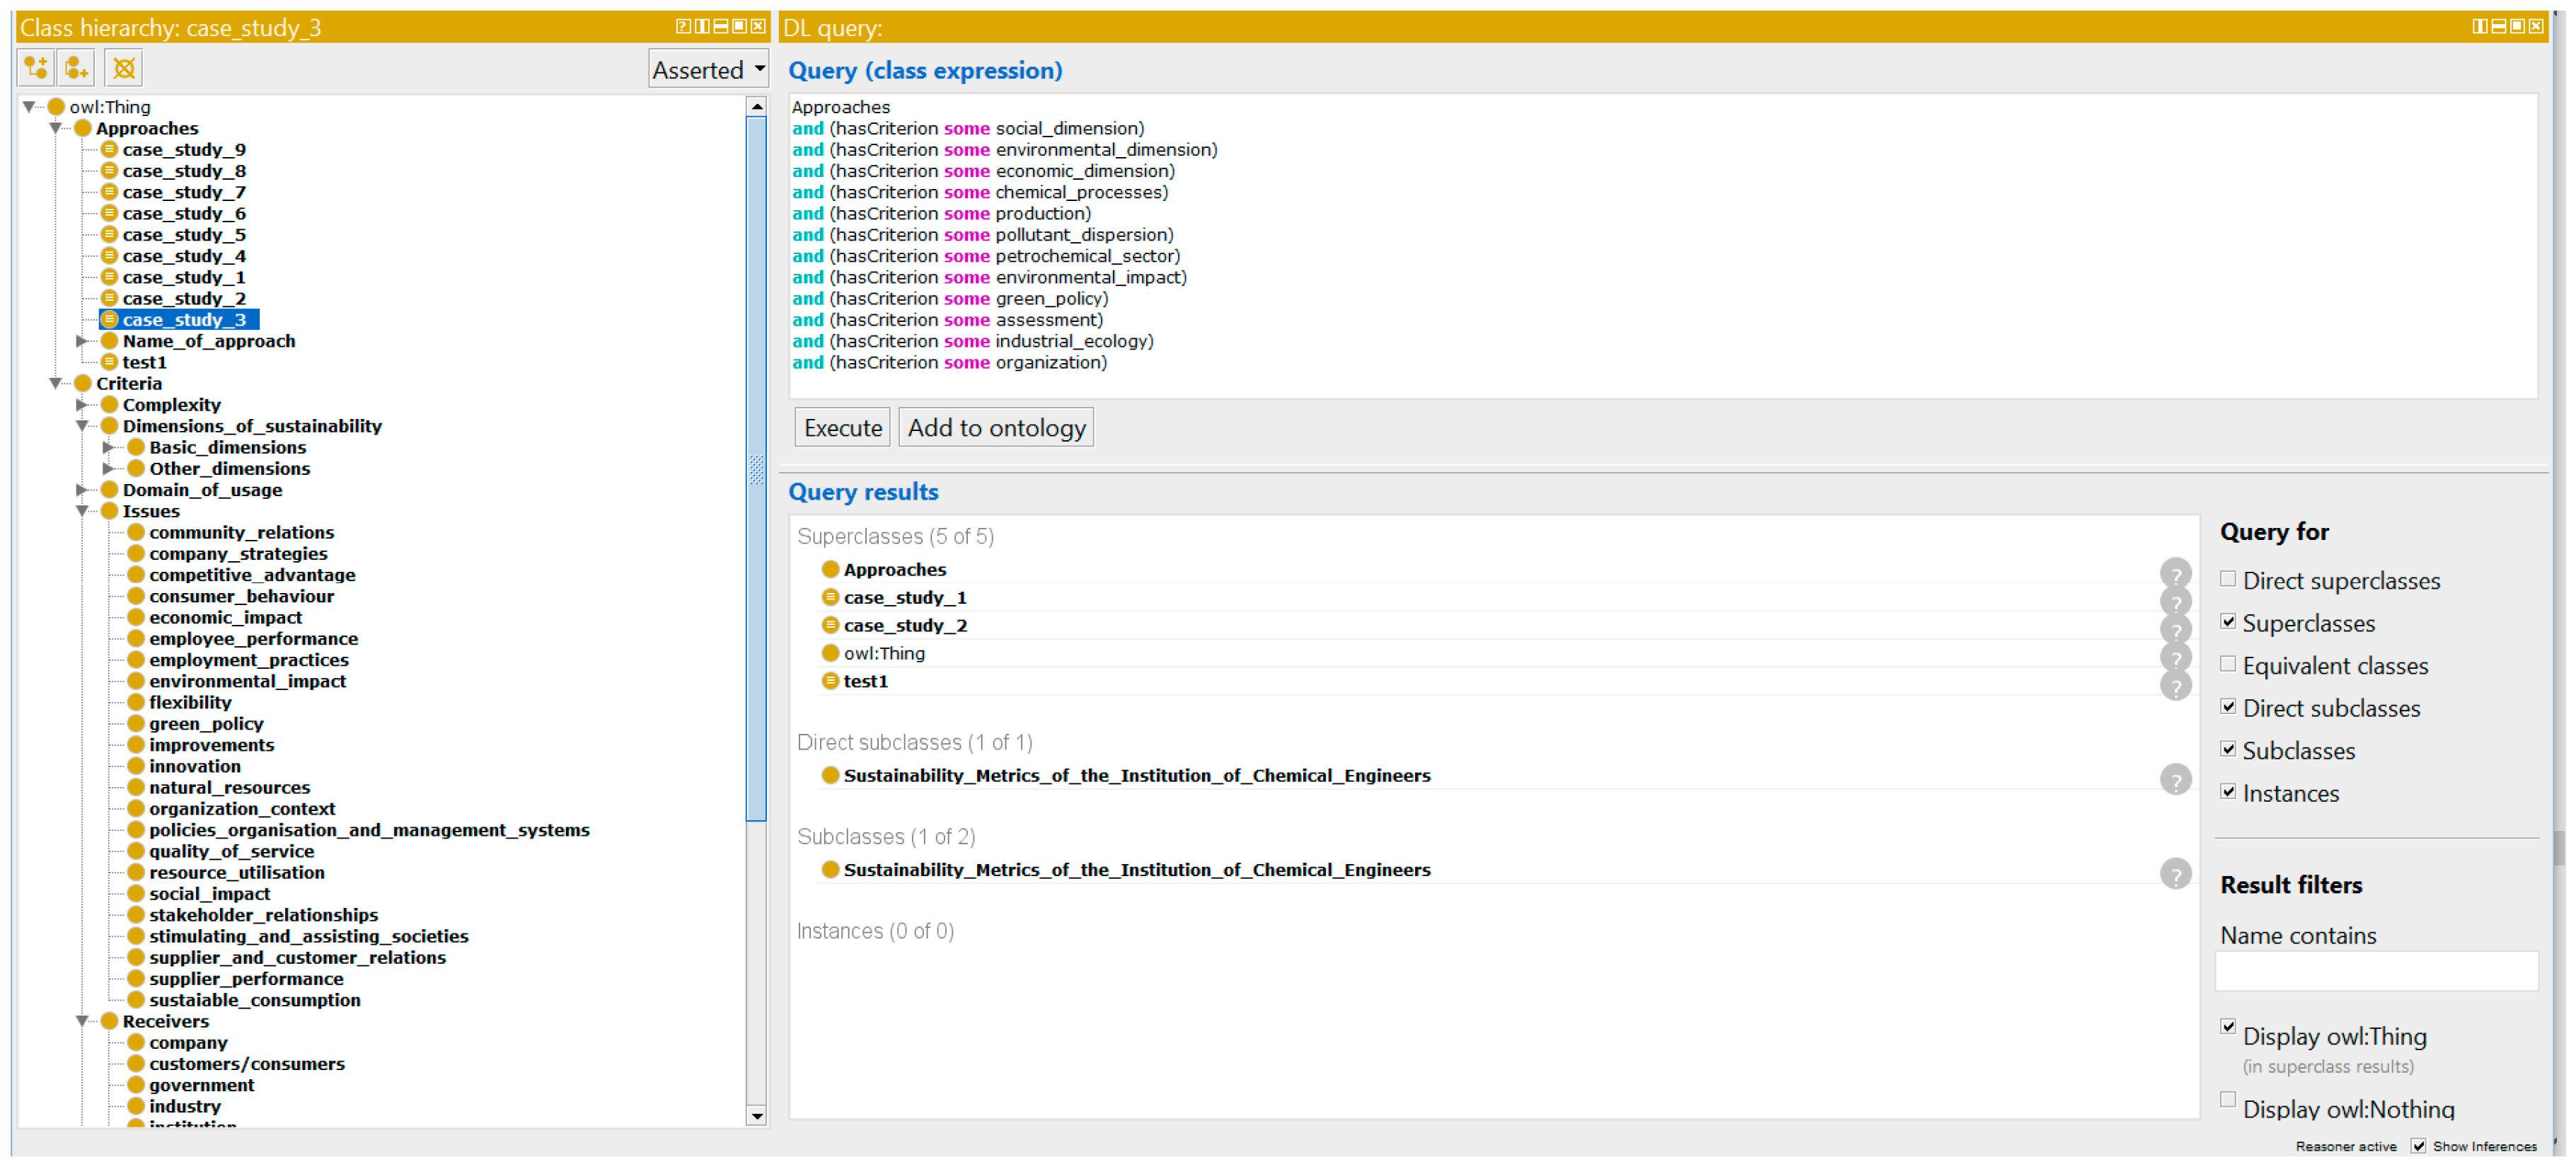Click help icon in Class hierarchy header
This screenshot has width=2576, height=1167.
pyautogui.click(x=683, y=27)
